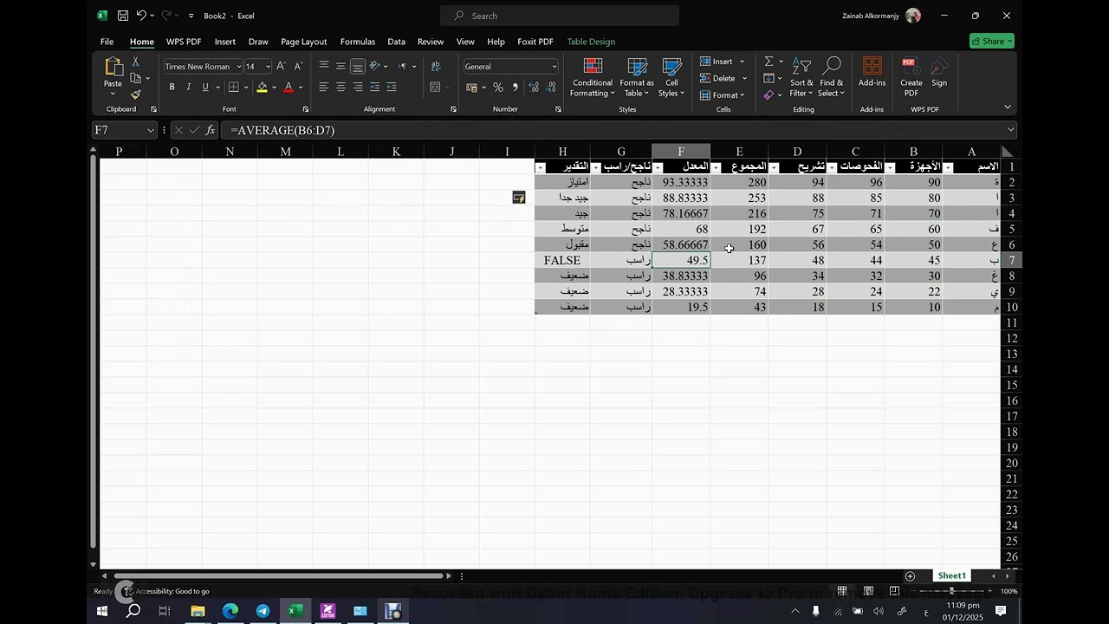Decrease font size with the smaller A icon
The height and width of the screenshot is (624, 1109).
[298, 66]
